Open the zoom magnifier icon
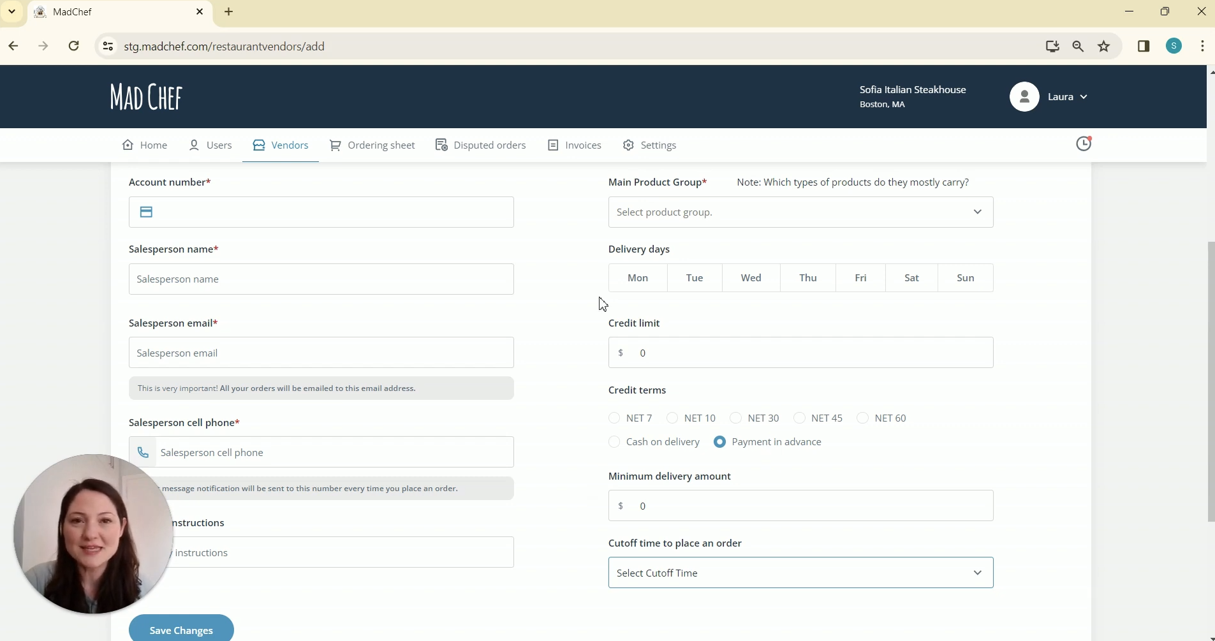 [1079, 47]
